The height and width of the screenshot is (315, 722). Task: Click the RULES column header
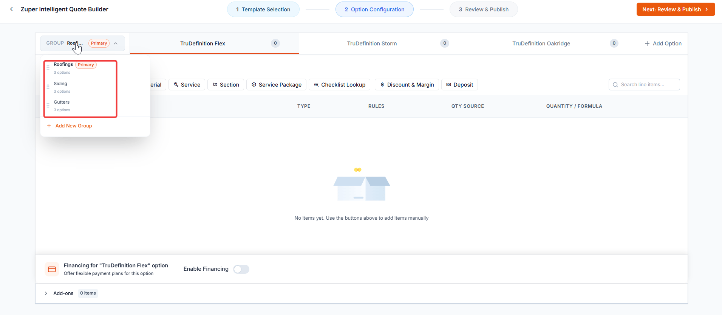[376, 106]
